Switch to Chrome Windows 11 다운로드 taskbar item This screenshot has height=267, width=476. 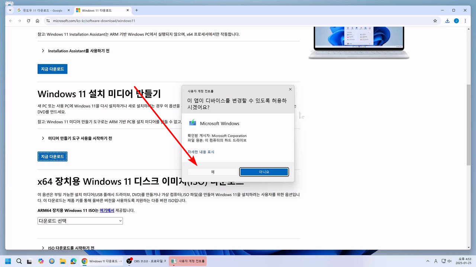102,261
